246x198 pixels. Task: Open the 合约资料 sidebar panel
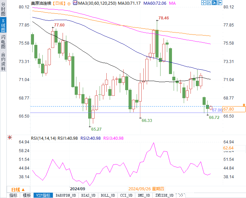tap(3, 62)
